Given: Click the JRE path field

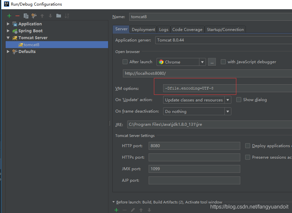Looking at the screenshot, I should tap(210, 124).
